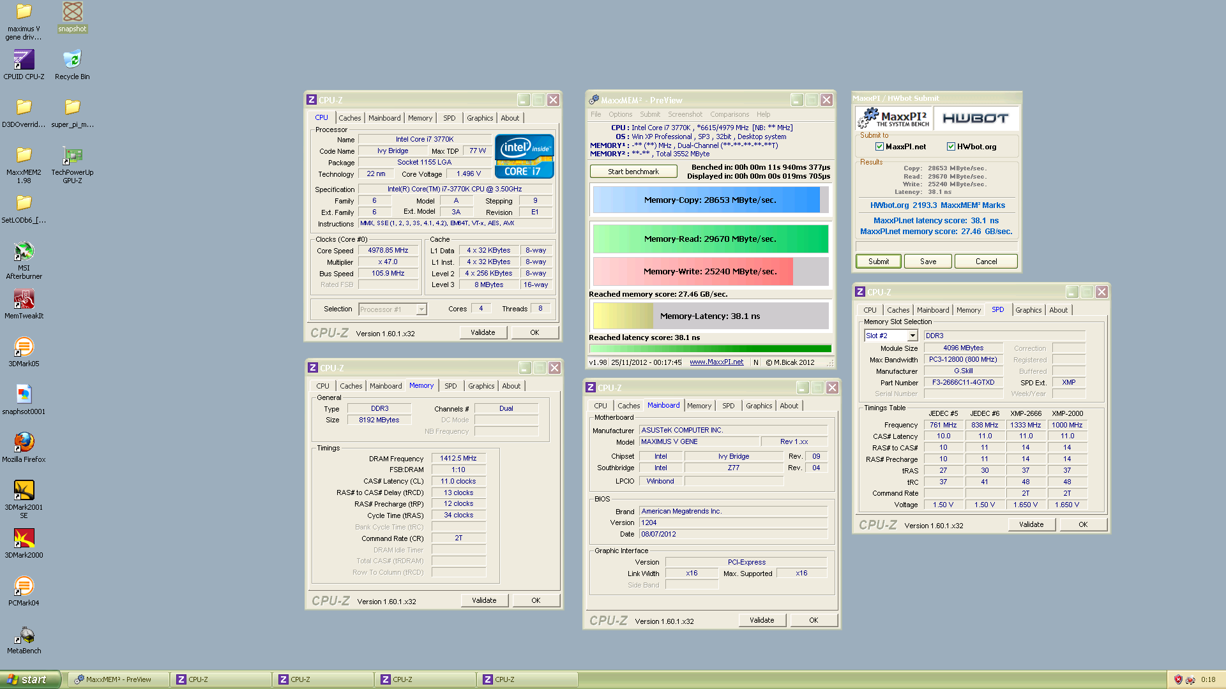The height and width of the screenshot is (689, 1226).
Task: Click the DRAM Frequency value field
Action: [x=458, y=459]
